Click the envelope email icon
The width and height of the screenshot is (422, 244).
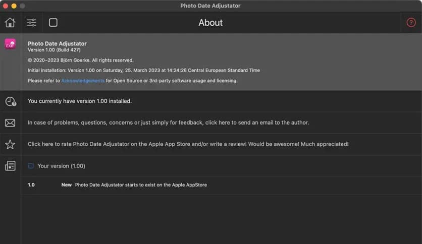click(x=10, y=123)
